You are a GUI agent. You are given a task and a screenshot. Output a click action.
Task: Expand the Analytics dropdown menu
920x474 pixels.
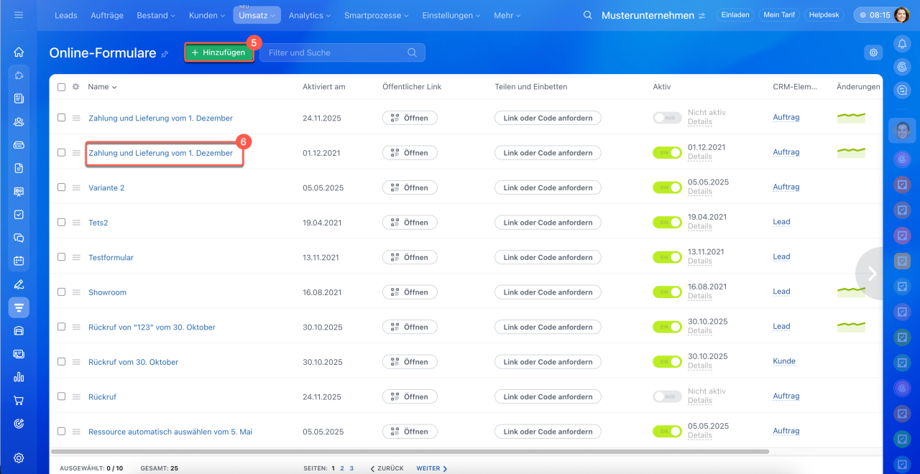tap(310, 15)
